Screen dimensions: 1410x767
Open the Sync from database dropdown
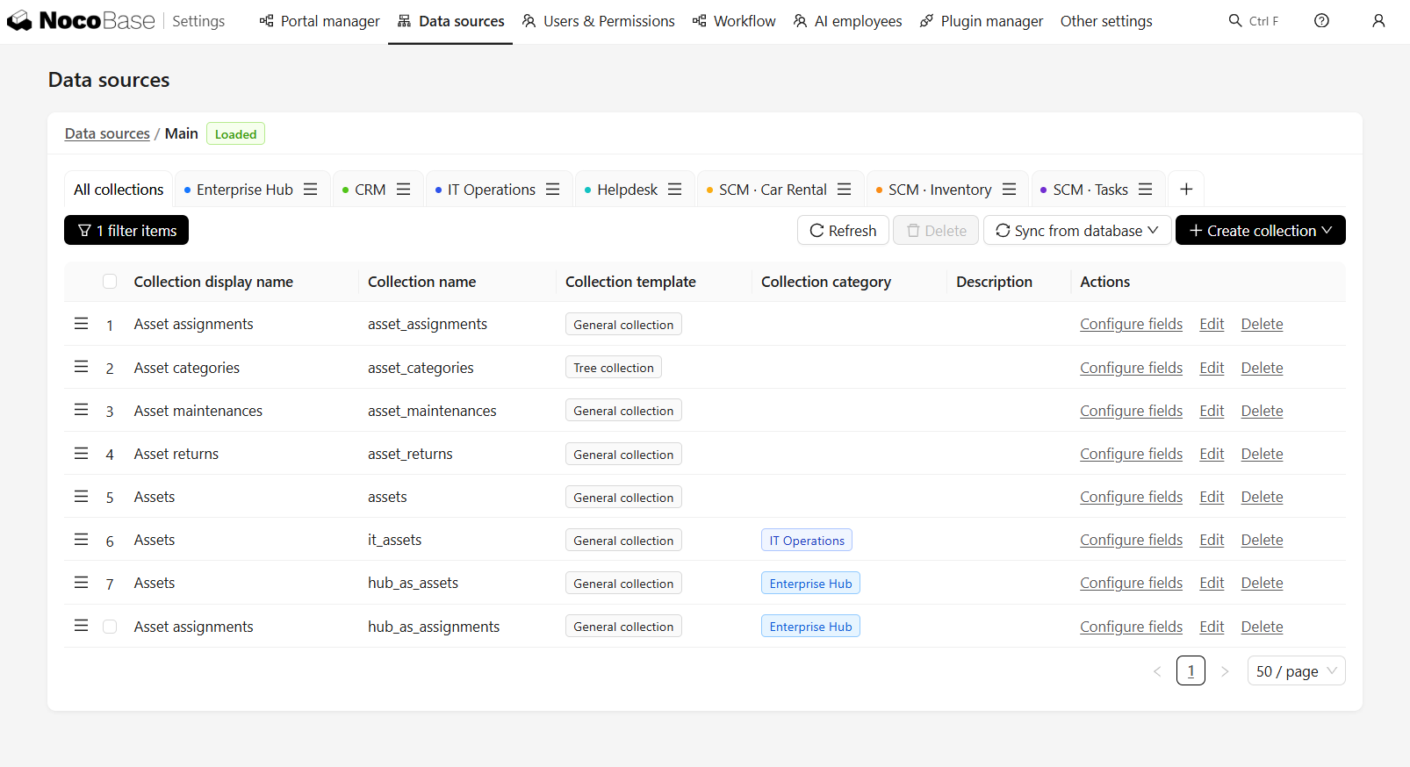tap(1077, 230)
